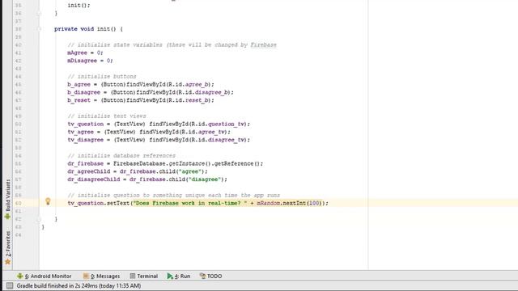Click the b_disagree findViewById line

click(151, 92)
